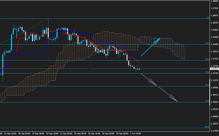This screenshot has width=219, height=136.
Task: Click the 1.30415 price axis label
Action: coord(214,95)
